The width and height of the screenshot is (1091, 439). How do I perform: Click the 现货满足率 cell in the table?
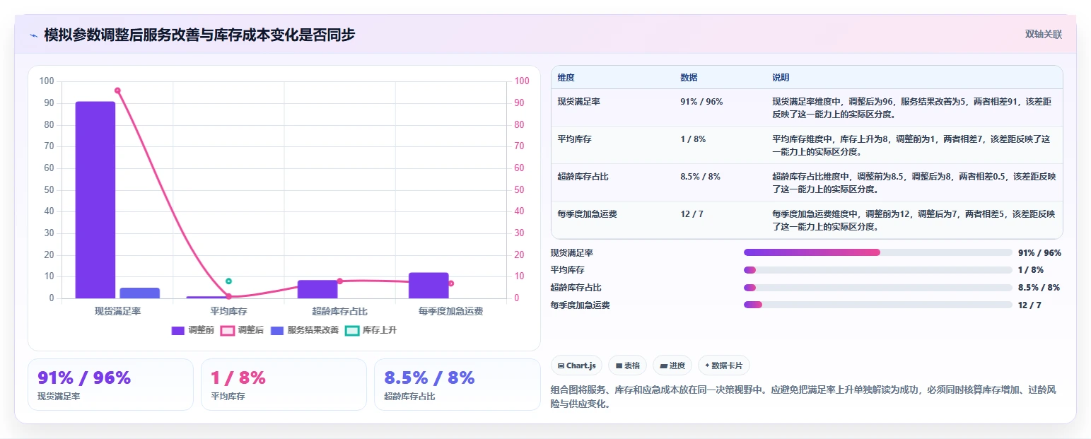[x=578, y=102]
